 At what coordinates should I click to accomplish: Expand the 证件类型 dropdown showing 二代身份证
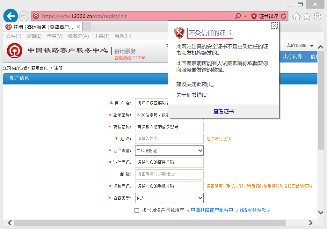point(169,151)
